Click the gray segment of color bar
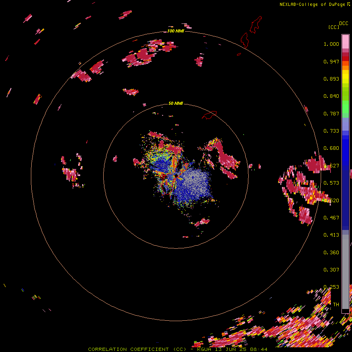Image resolution: width=352 pixels, height=352 pixels. (x=345, y=272)
